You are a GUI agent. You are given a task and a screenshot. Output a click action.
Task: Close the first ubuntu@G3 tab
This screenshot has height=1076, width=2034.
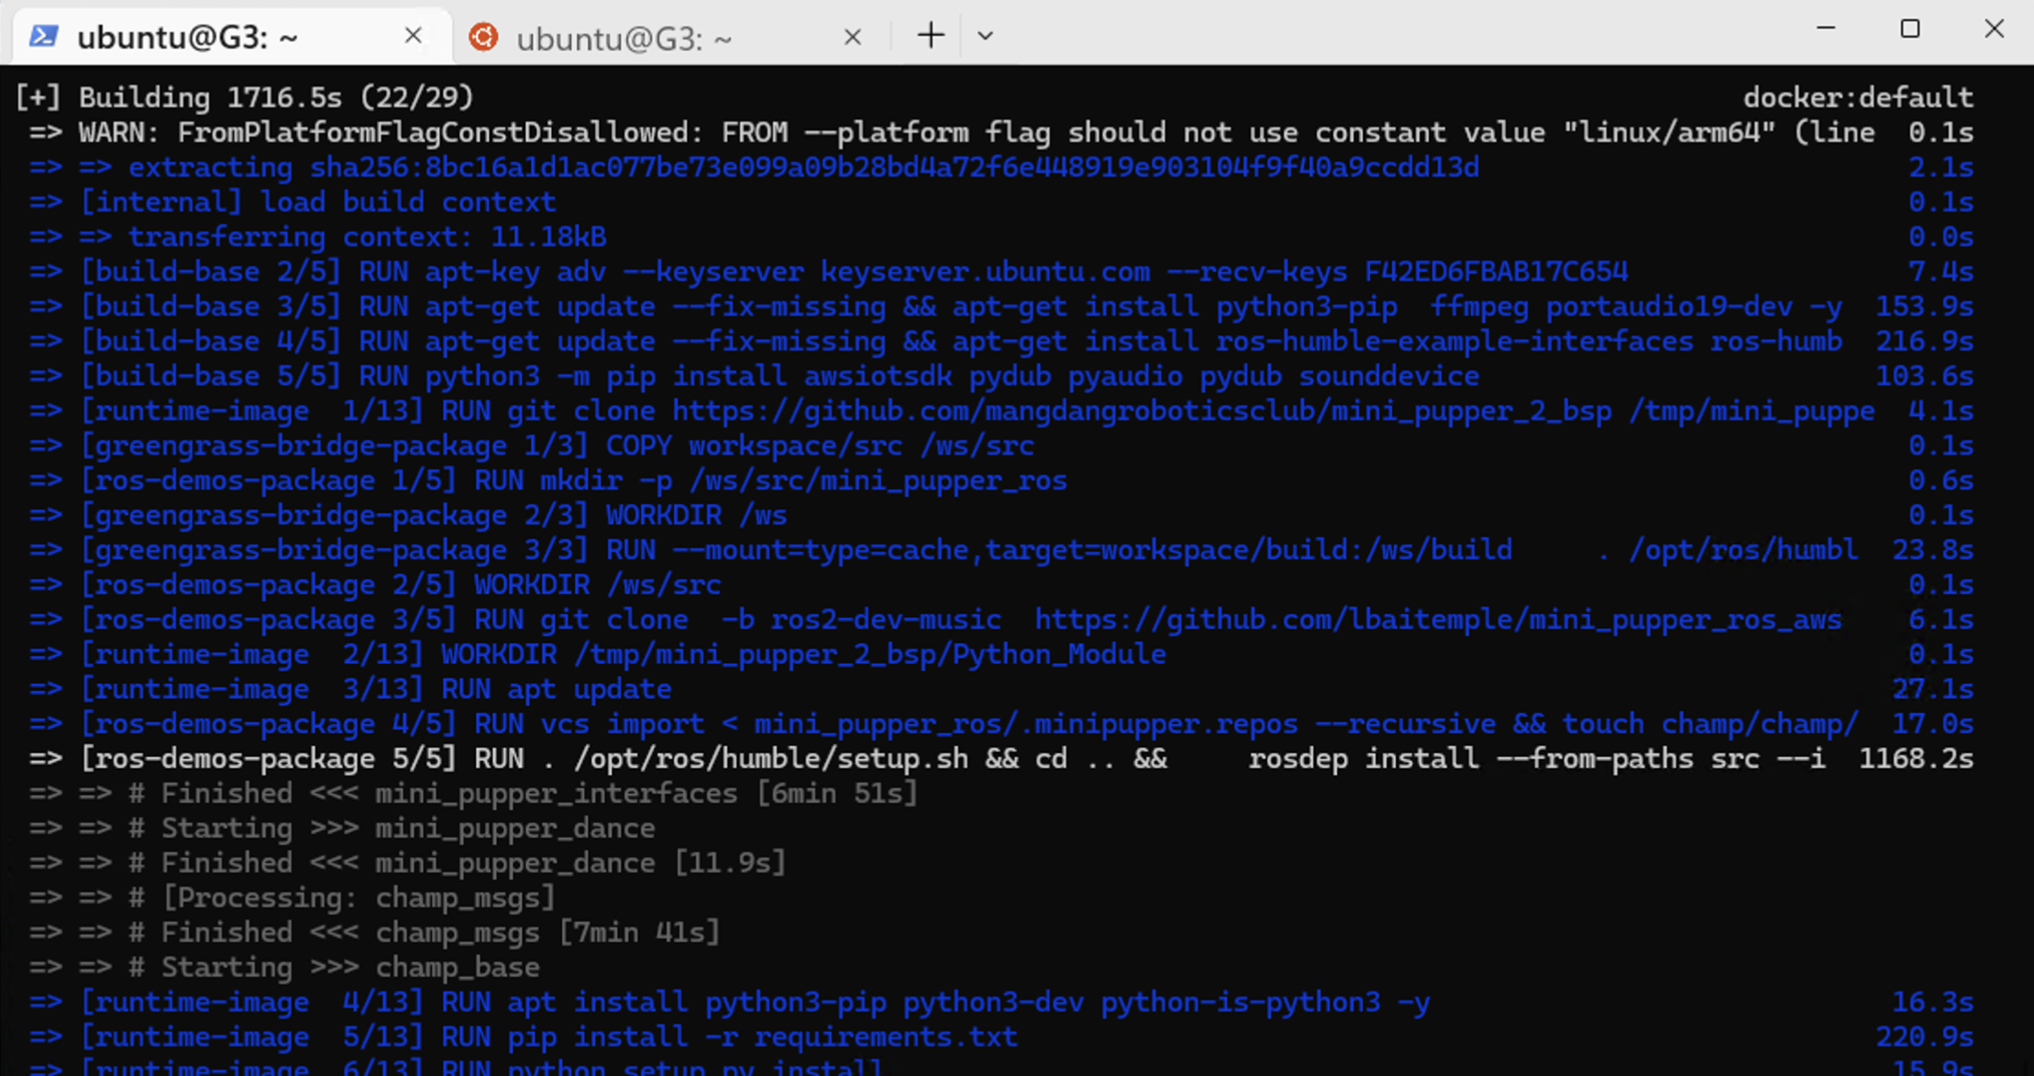(413, 35)
